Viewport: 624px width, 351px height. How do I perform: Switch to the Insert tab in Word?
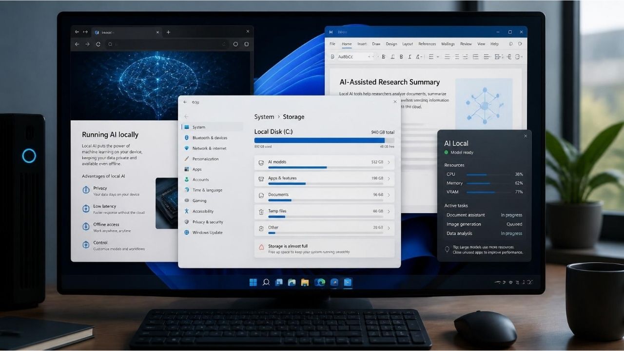(x=362, y=44)
